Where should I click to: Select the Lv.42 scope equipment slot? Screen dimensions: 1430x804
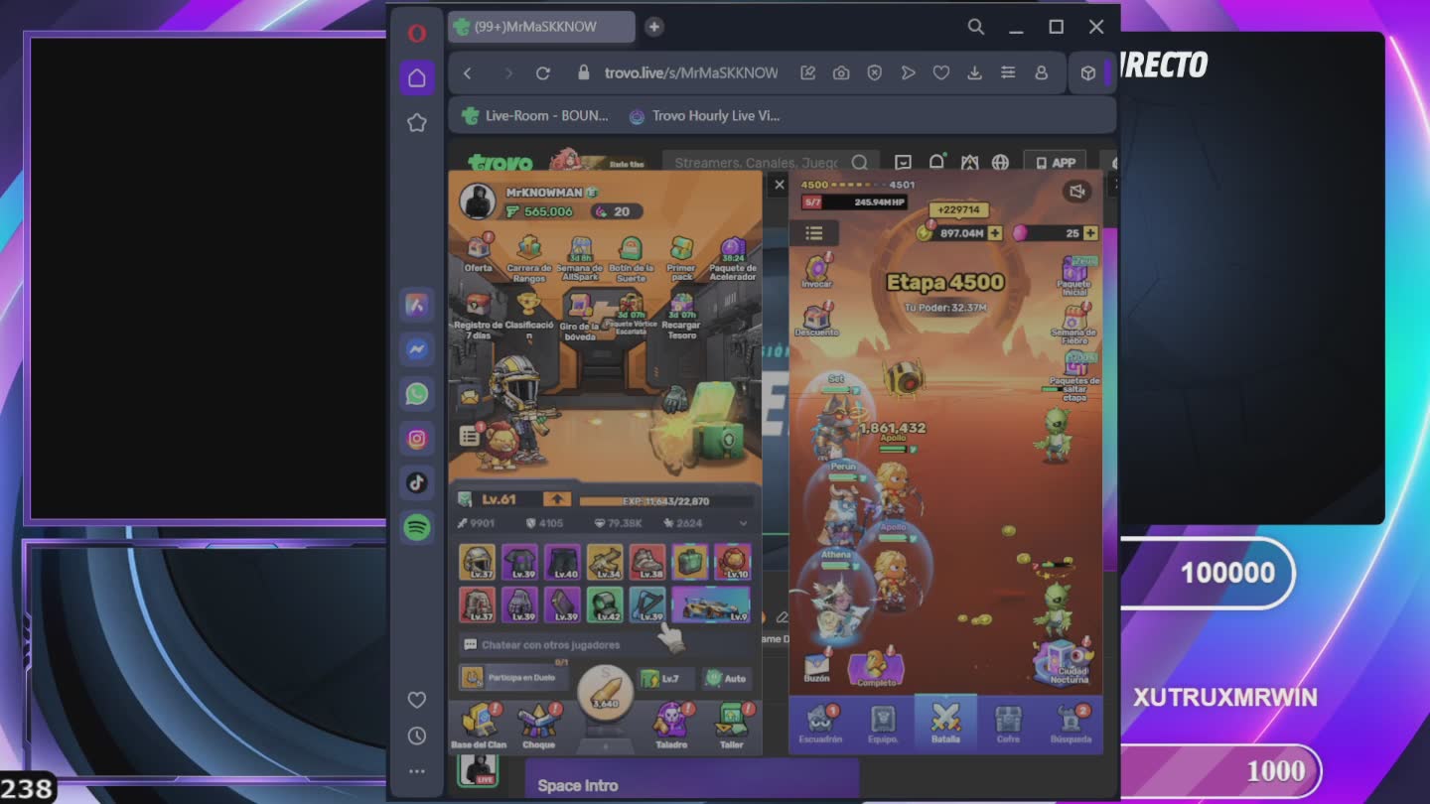point(605,604)
